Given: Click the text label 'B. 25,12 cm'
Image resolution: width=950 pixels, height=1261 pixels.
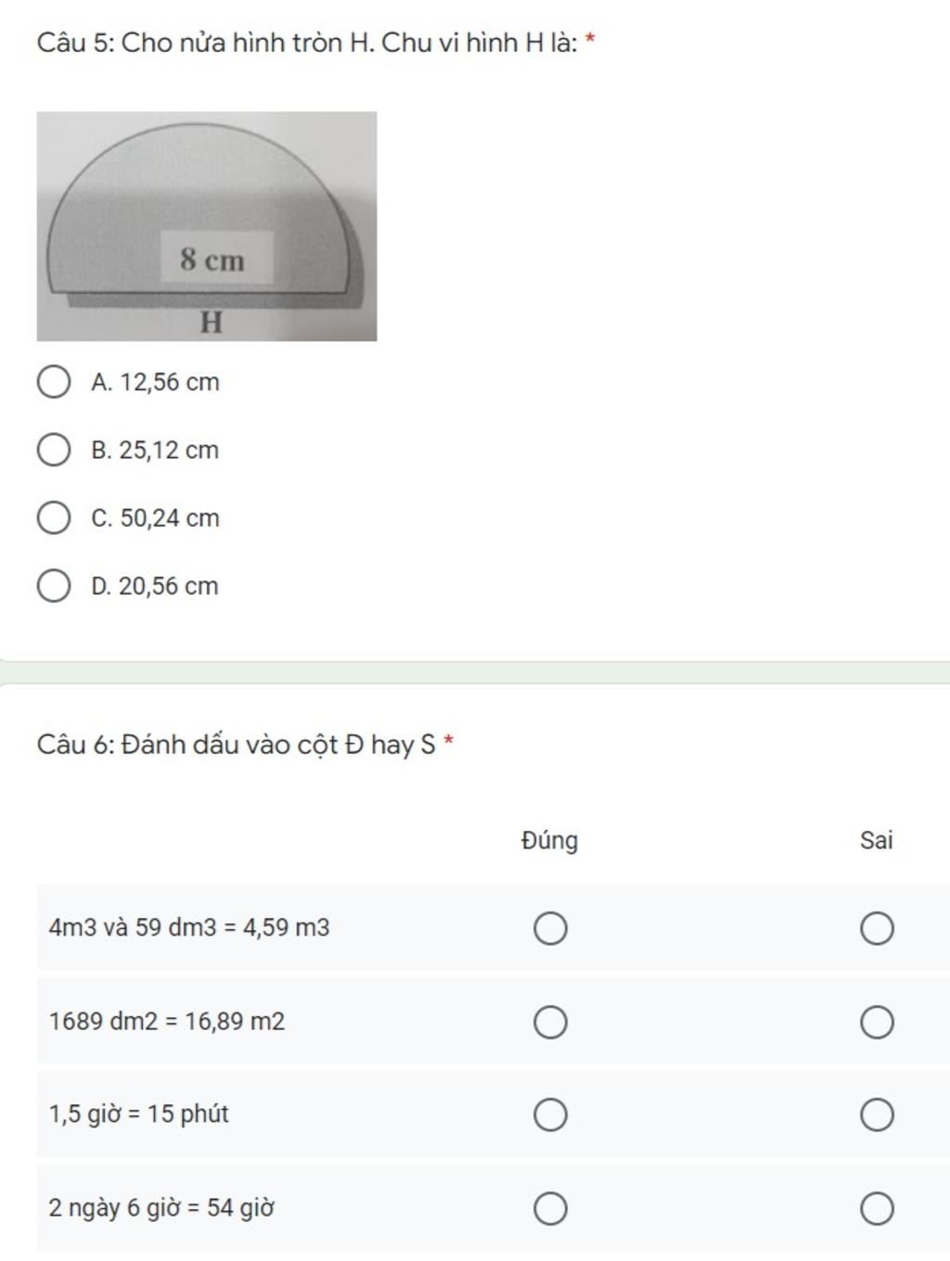Looking at the screenshot, I should (155, 451).
